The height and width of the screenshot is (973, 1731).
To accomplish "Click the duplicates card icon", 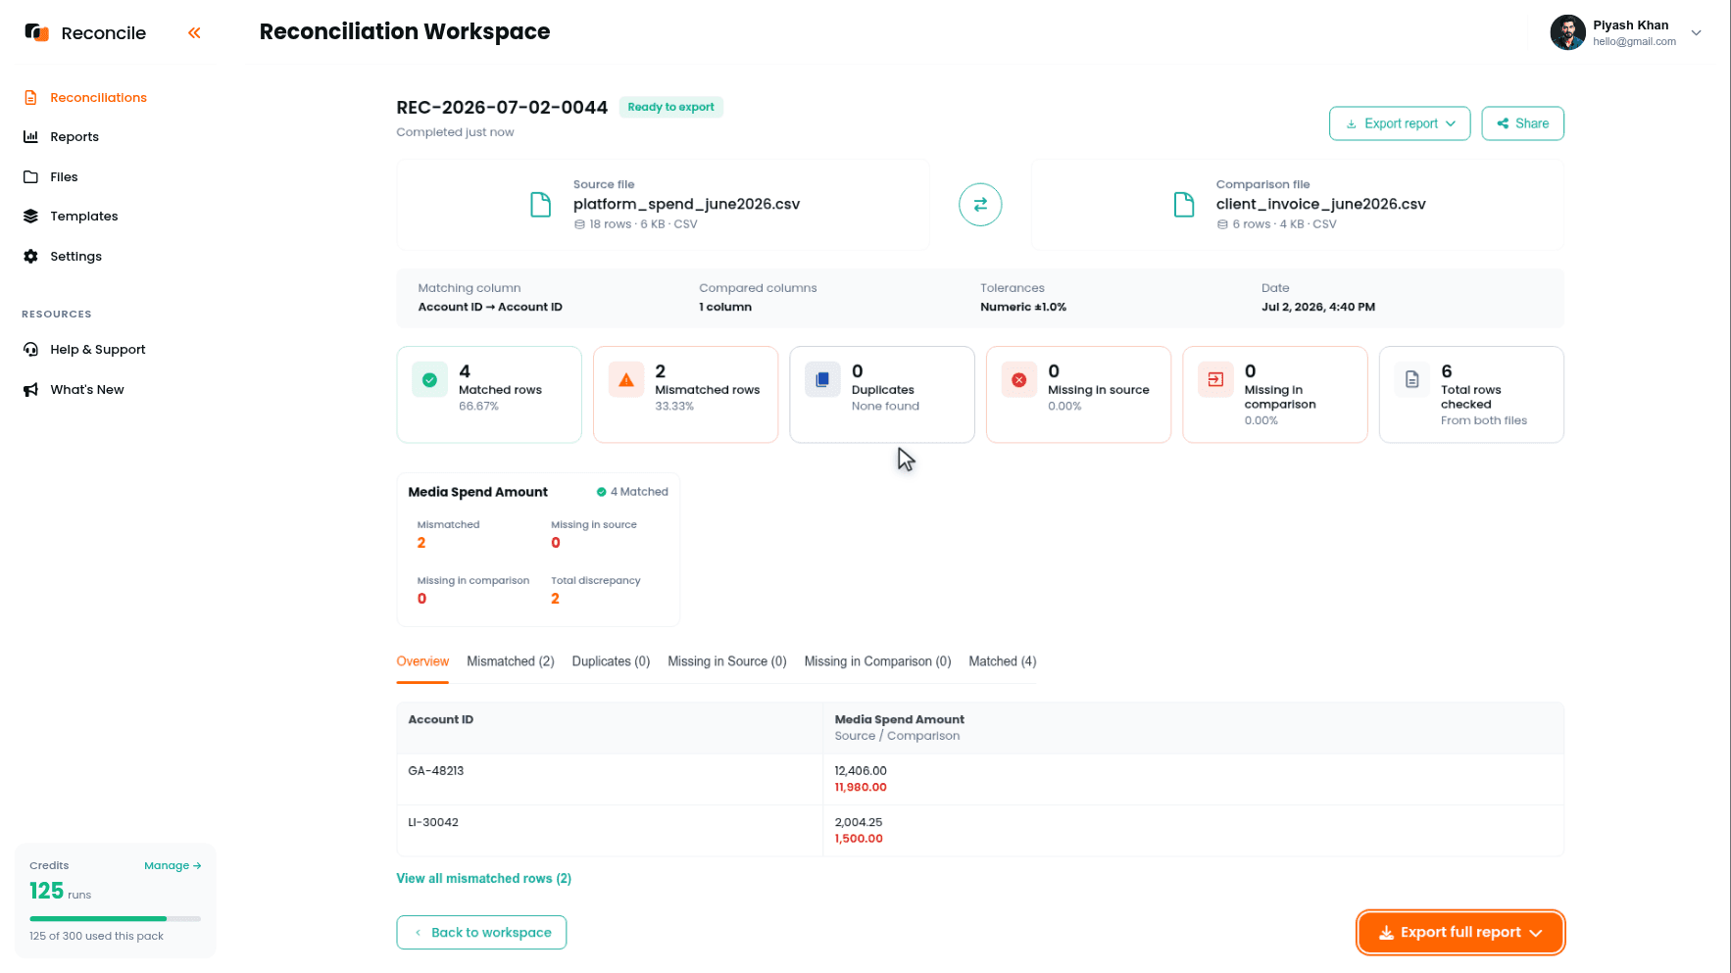I will [822, 380].
